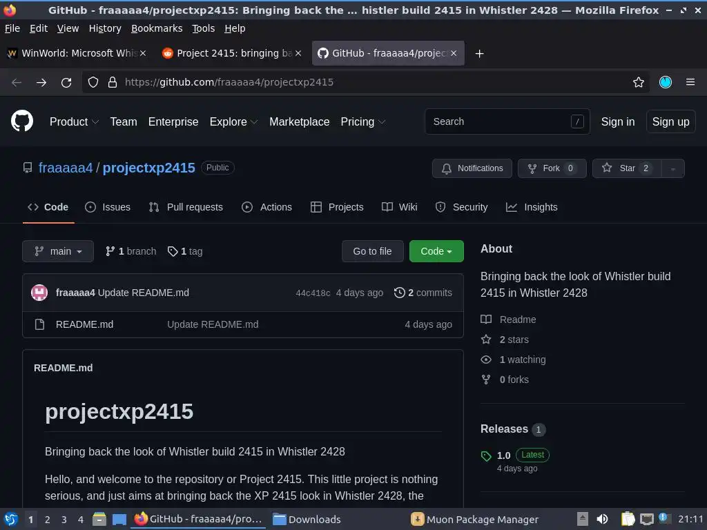Click the Go to file button
Viewport: 707px width, 530px height.
coord(372,251)
